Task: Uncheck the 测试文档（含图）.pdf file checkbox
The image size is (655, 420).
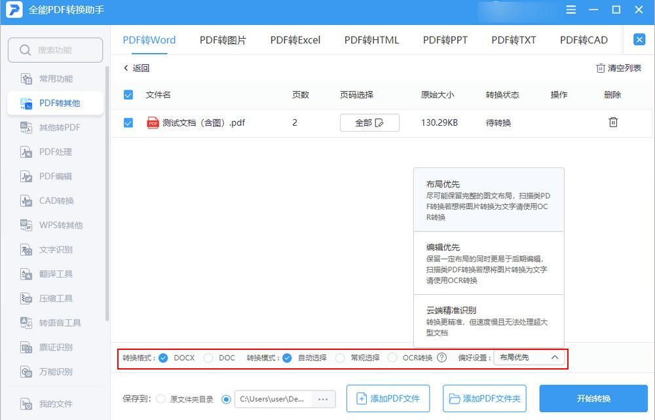Action: tap(128, 122)
